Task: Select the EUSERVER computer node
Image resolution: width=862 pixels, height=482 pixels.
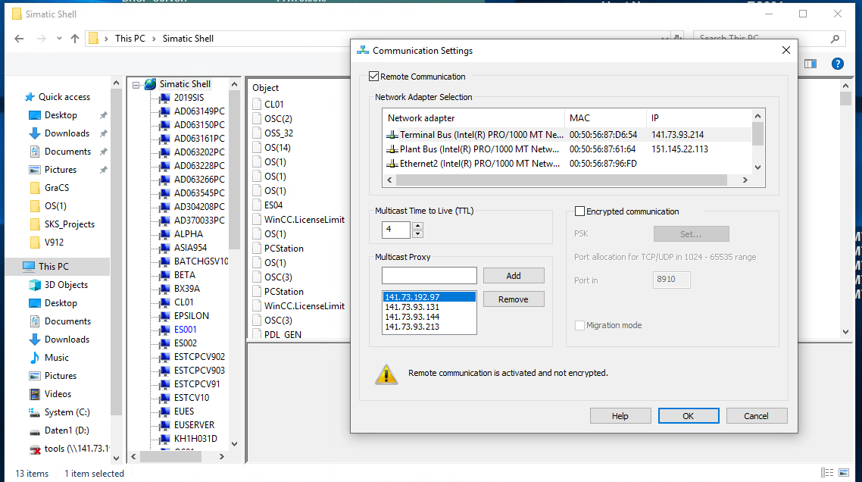Action: (194, 424)
